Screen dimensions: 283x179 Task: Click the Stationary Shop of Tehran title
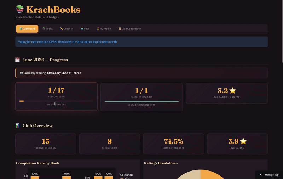(x=64, y=73)
